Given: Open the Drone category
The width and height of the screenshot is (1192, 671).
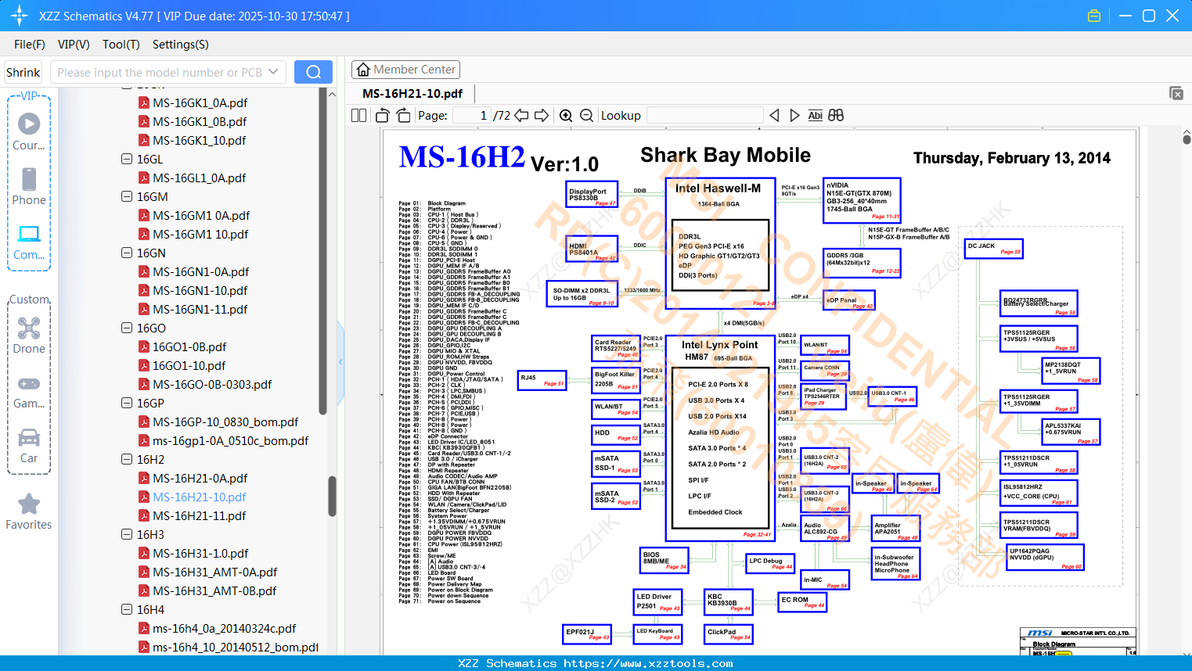Looking at the screenshot, I should 29,336.
